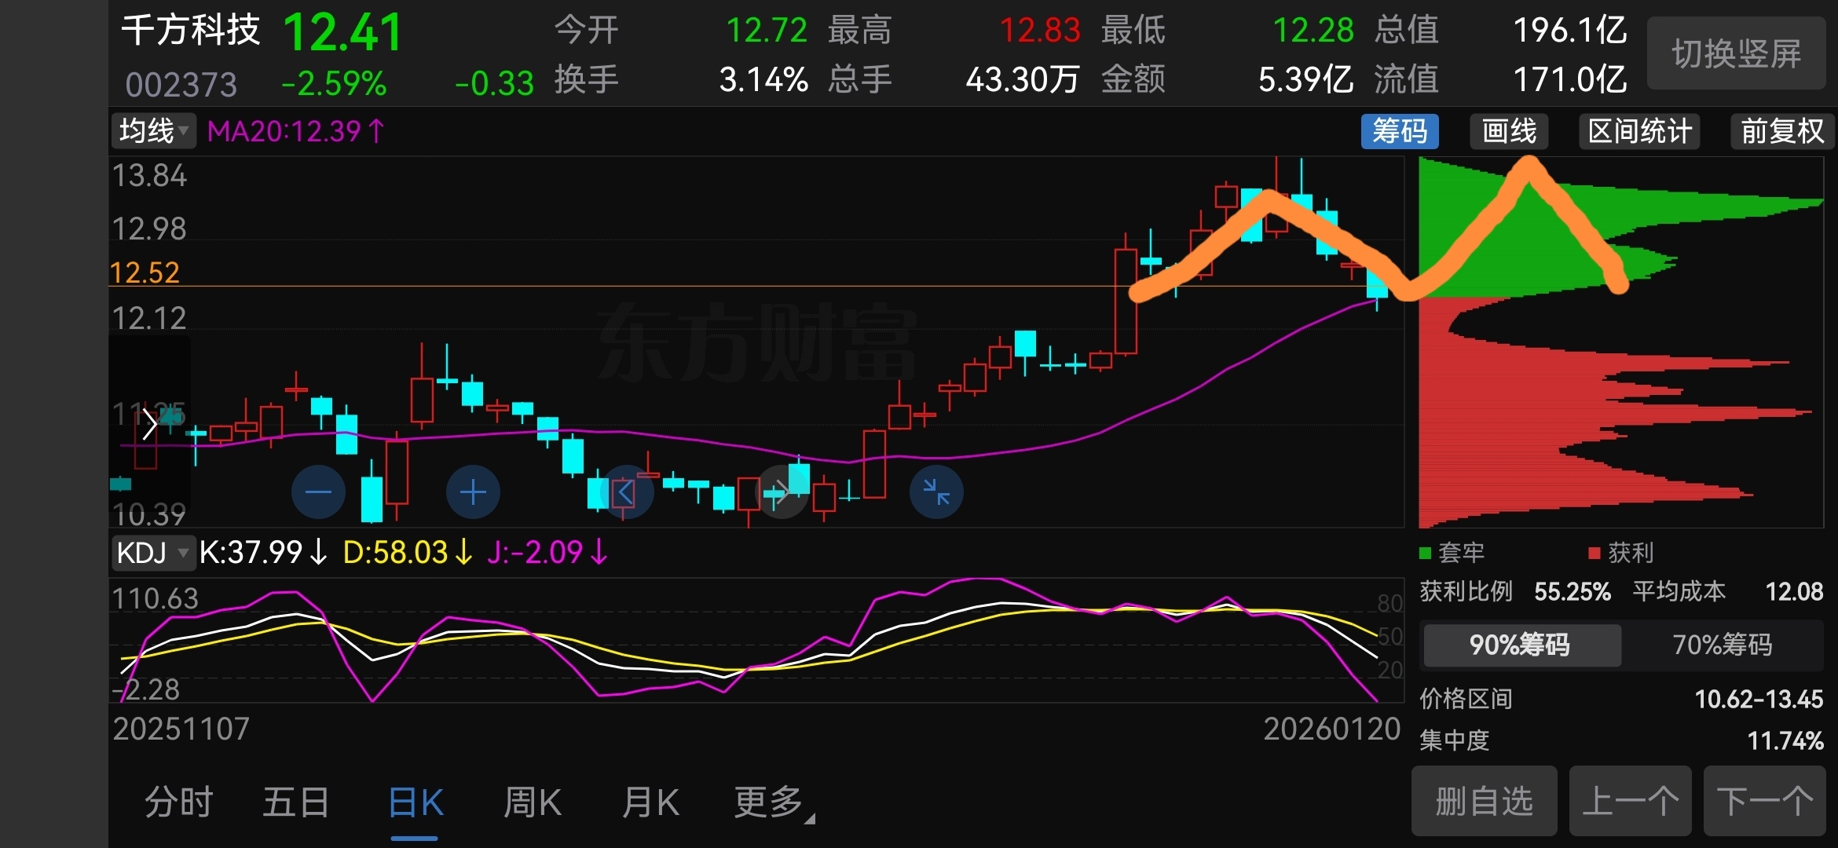
Task: Switch to the 分时 tab
Action: click(x=179, y=802)
